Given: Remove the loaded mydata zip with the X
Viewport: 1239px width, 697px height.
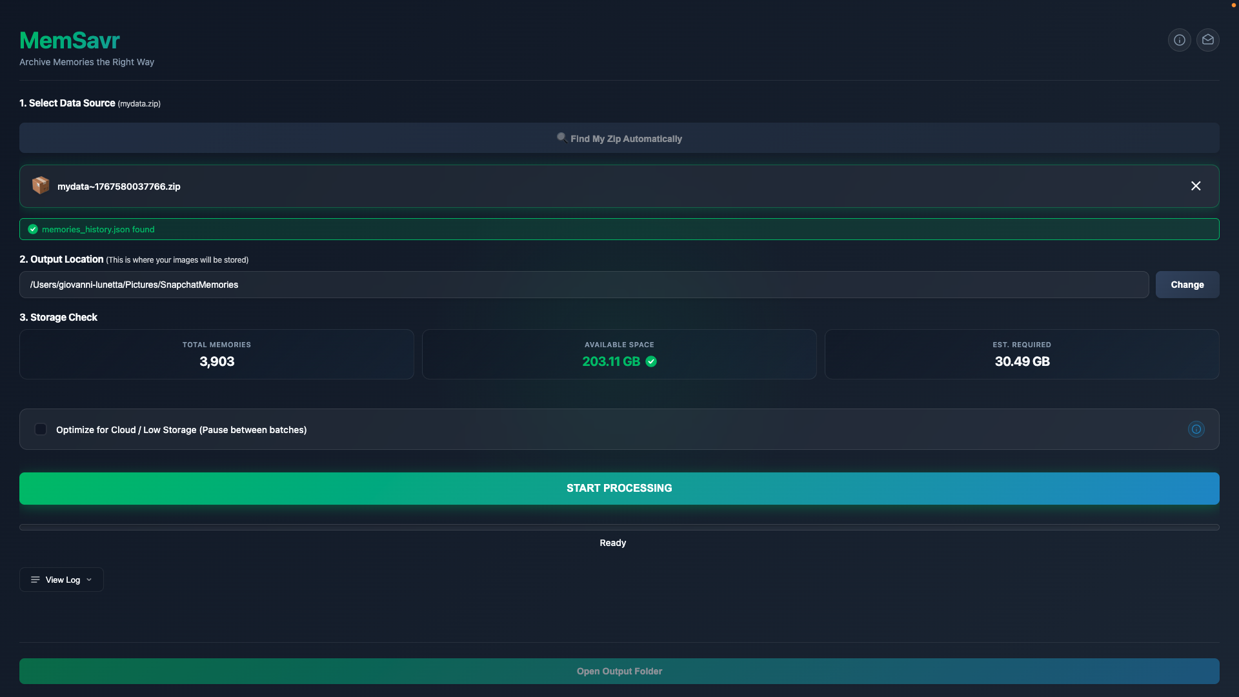Looking at the screenshot, I should tap(1196, 185).
